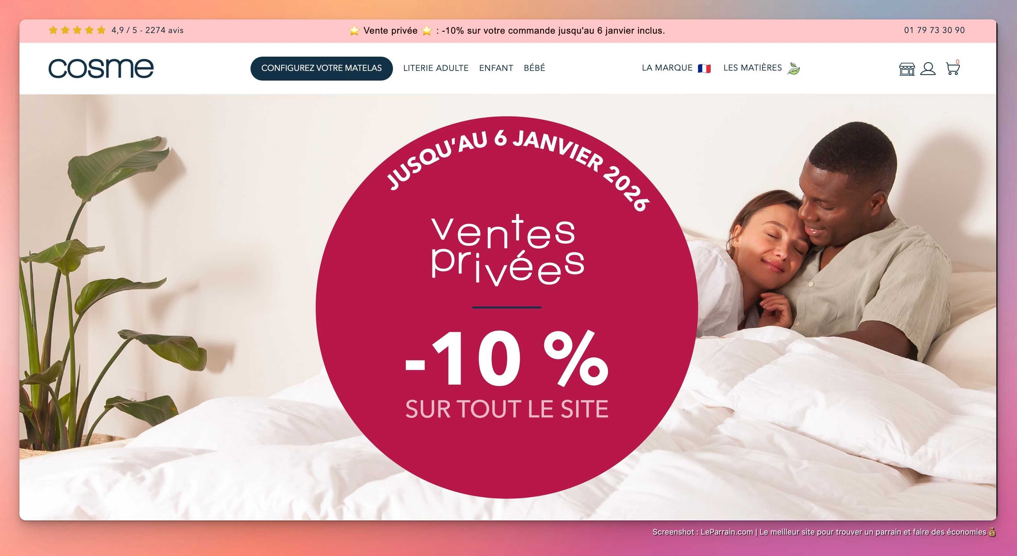Image resolution: width=1017 pixels, height=556 pixels.
Task: Click the 4,9 / 5 - 2274 avis link
Action: tap(147, 30)
